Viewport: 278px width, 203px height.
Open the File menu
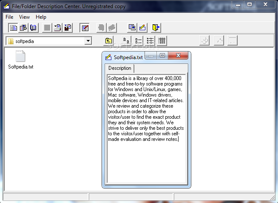tap(9, 17)
